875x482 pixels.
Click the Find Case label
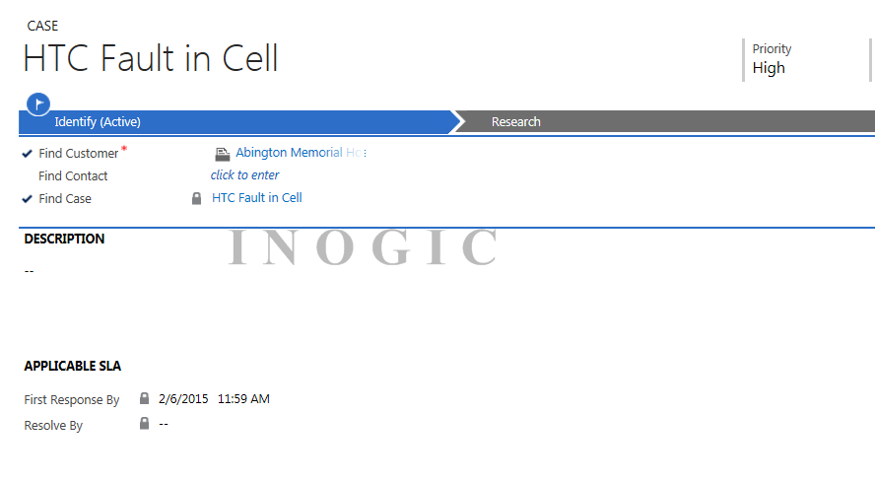65,199
